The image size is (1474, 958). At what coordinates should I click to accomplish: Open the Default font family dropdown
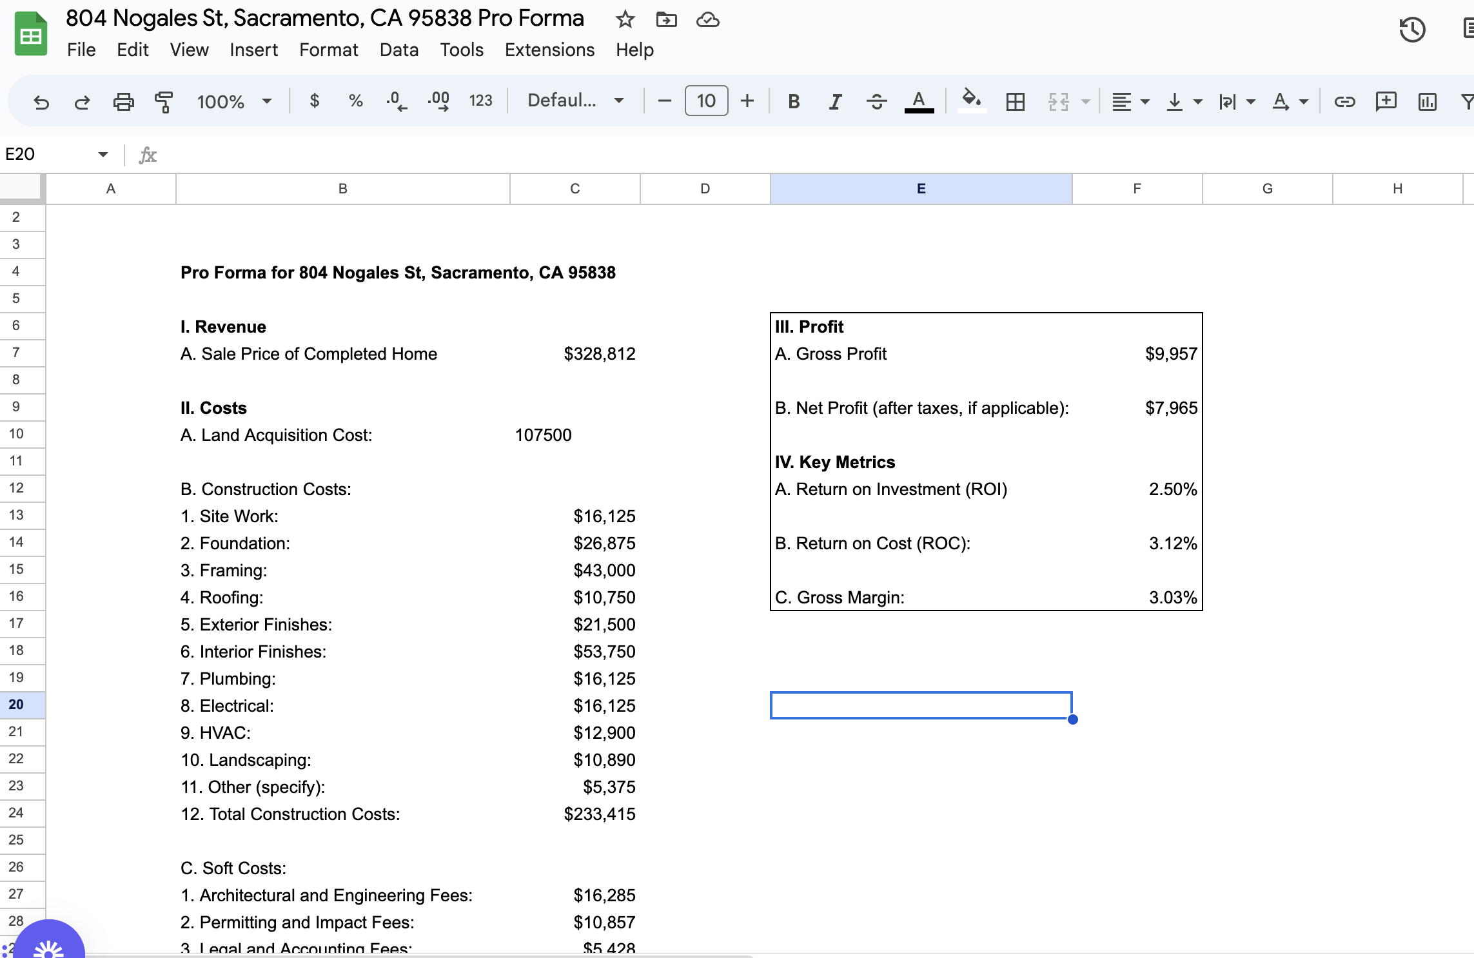(x=575, y=101)
